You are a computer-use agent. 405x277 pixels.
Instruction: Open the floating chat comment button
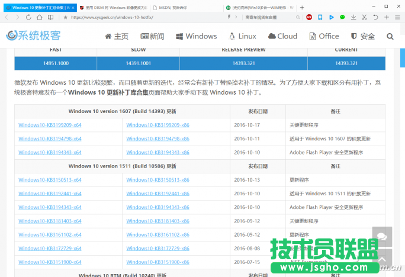382,236
